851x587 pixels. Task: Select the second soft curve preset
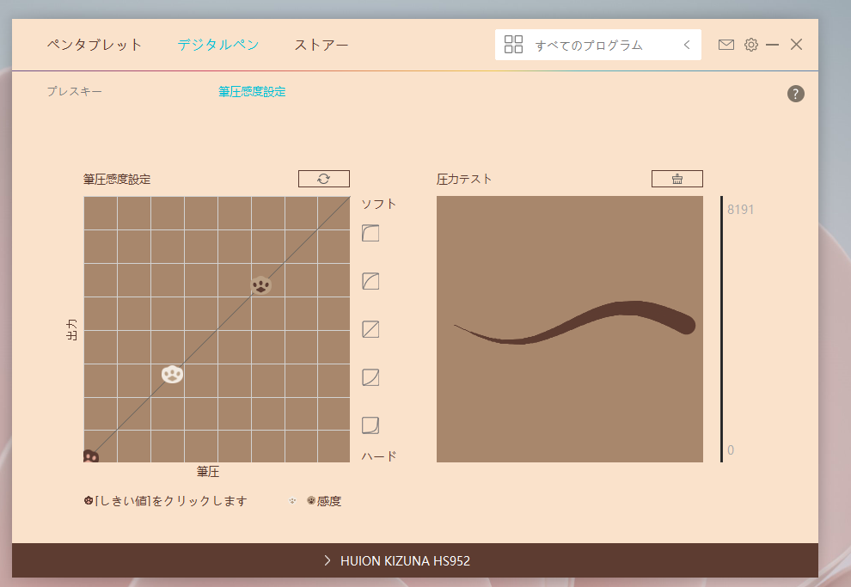[370, 281]
